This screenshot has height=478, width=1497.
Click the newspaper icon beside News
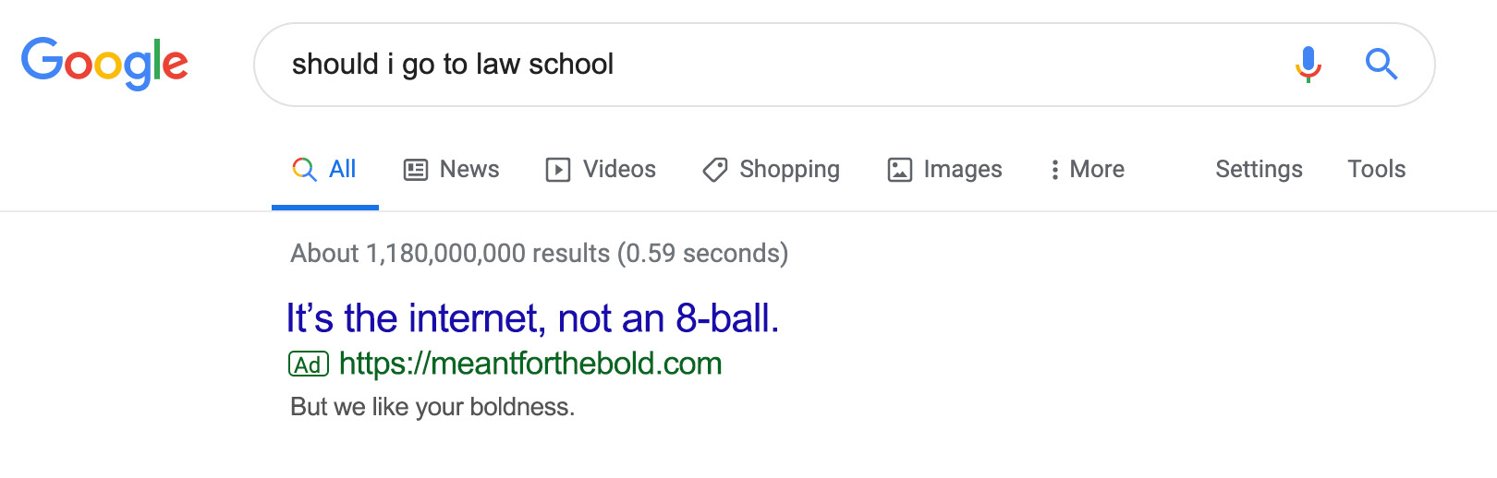(416, 170)
